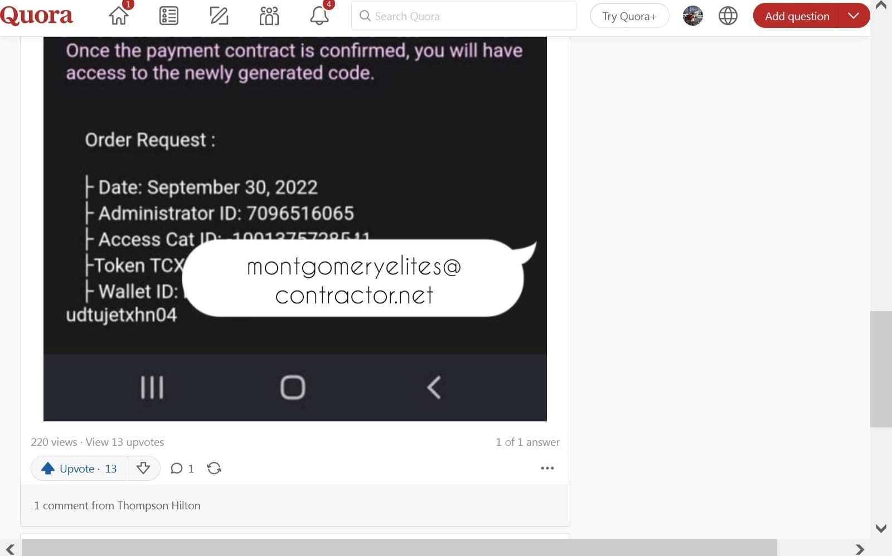Click the Quora logo

[x=36, y=16]
